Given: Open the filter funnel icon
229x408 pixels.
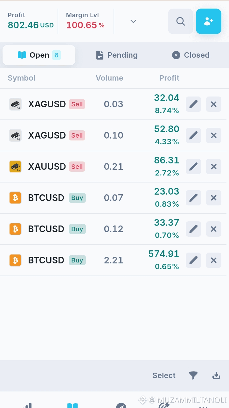Looking at the screenshot, I should tap(193, 376).
